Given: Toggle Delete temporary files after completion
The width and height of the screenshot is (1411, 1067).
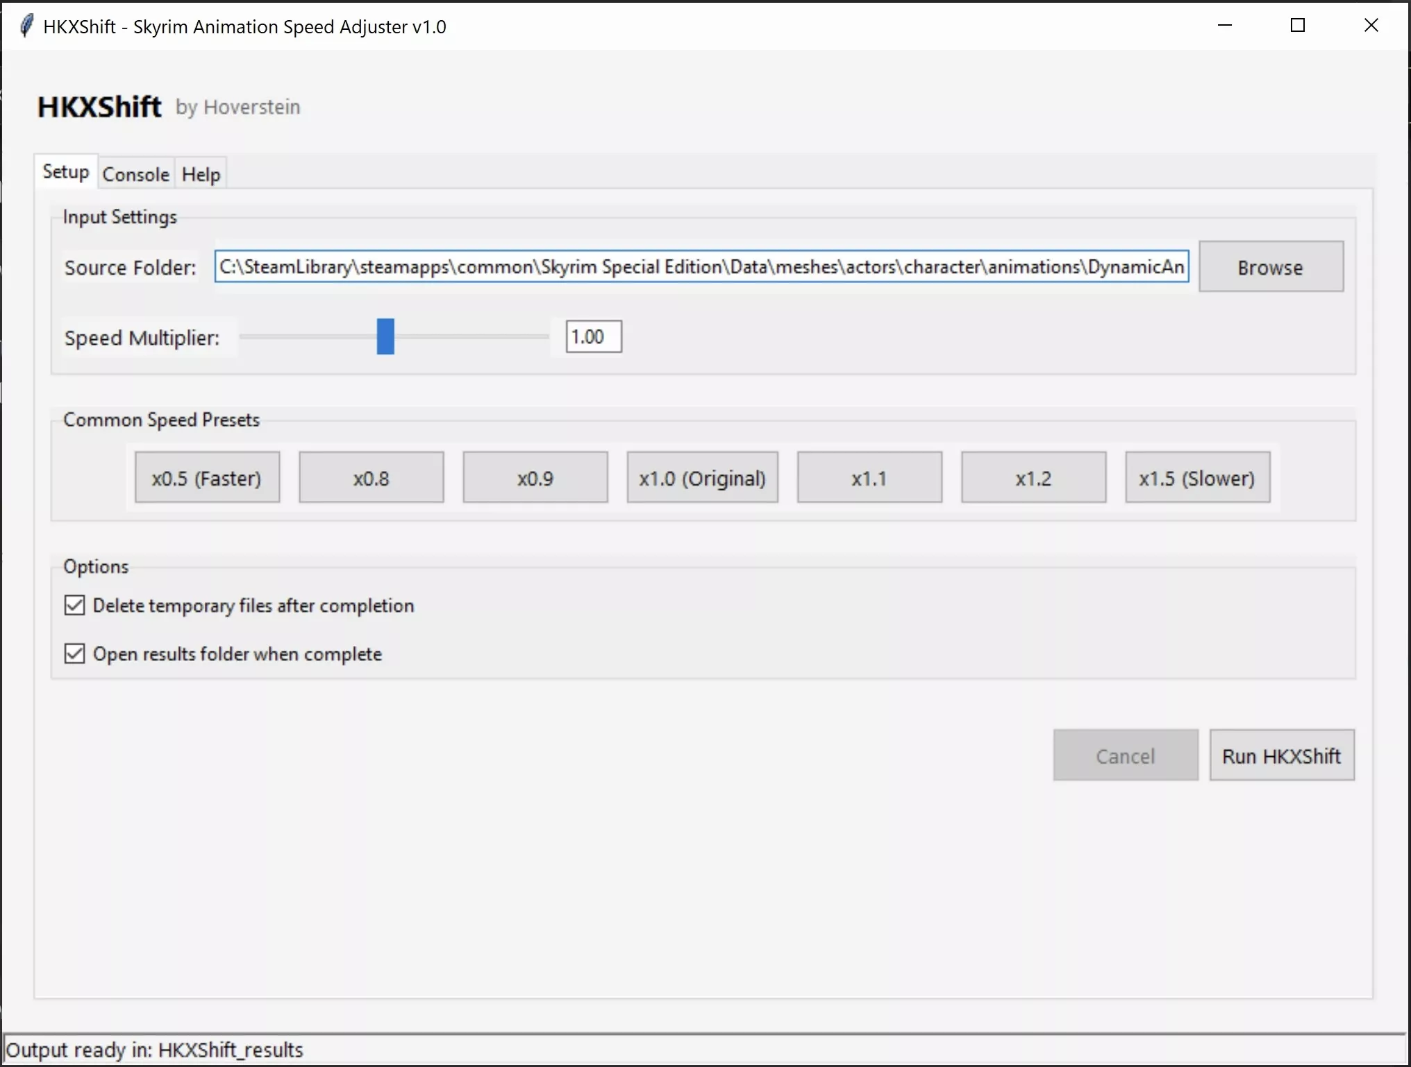Looking at the screenshot, I should click(74, 605).
